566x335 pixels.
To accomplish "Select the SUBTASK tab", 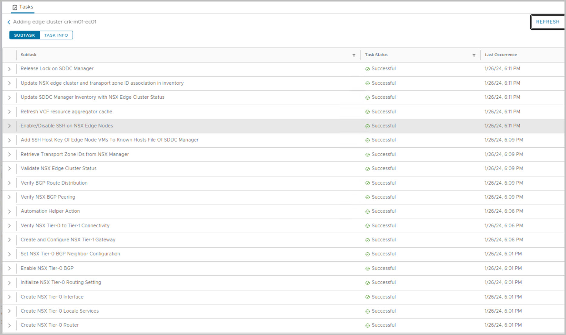I will pyautogui.click(x=25, y=35).
